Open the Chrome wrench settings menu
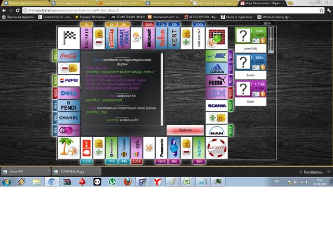The image size is (333, 225). pyautogui.click(x=329, y=10)
